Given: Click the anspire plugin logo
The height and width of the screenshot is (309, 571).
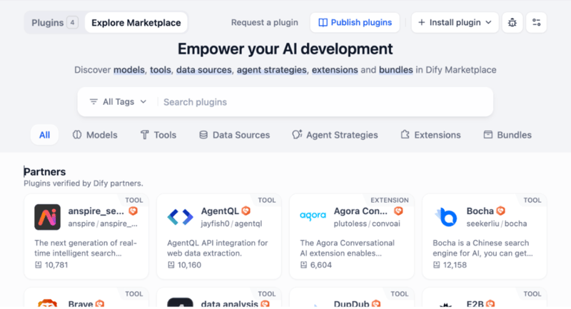Looking at the screenshot, I should (x=47, y=217).
